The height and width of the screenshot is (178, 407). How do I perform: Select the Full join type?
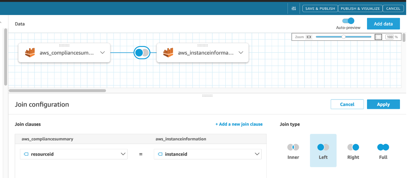click(x=383, y=151)
